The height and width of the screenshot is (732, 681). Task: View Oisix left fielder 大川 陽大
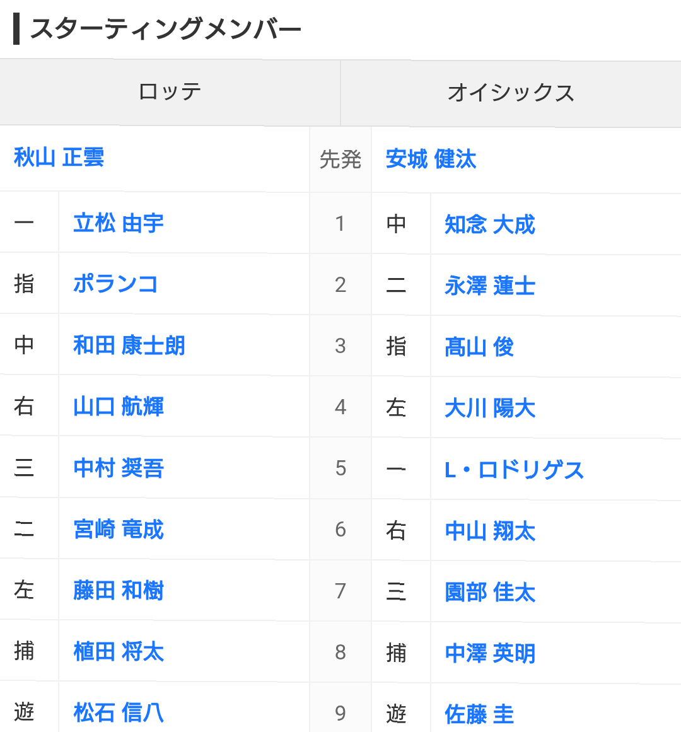(x=490, y=409)
